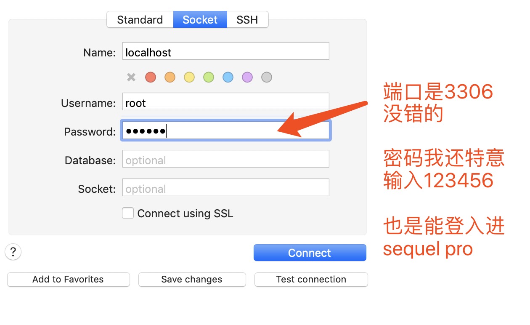Image resolution: width=530 pixels, height=325 pixels.
Task: Click the Database optional field
Action: (x=225, y=159)
